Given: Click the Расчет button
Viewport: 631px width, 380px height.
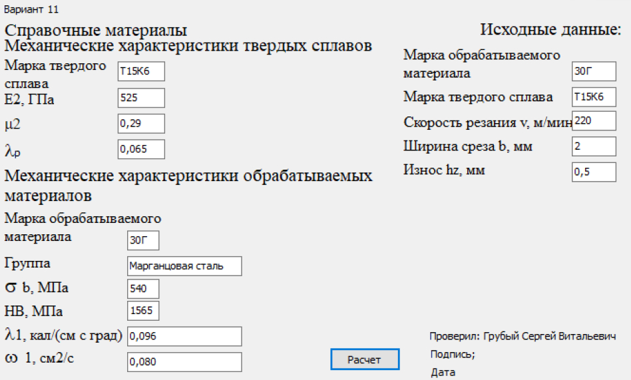Looking at the screenshot, I should [365, 359].
